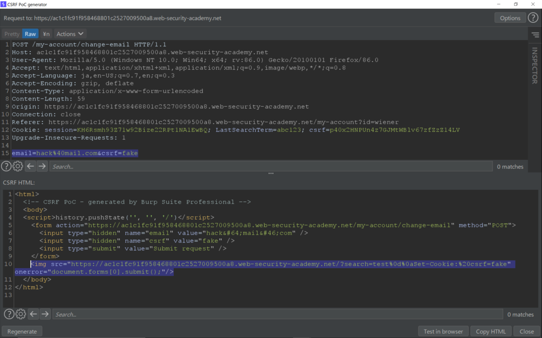Click the User-Agent header line

[195, 60]
